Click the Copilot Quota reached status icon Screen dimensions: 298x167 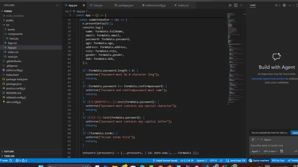(259, 160)
